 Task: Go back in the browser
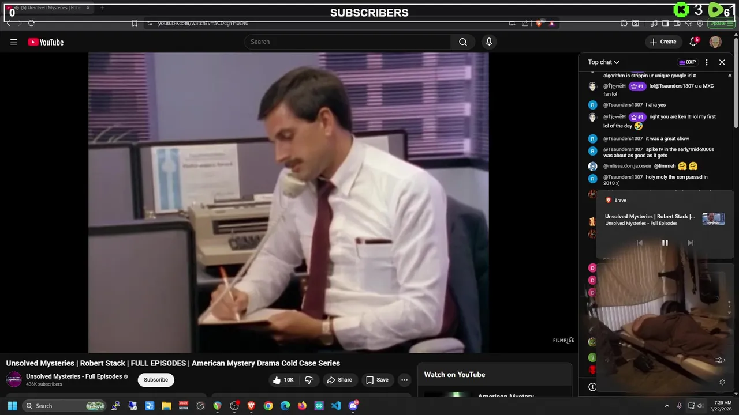click(9, 23)
